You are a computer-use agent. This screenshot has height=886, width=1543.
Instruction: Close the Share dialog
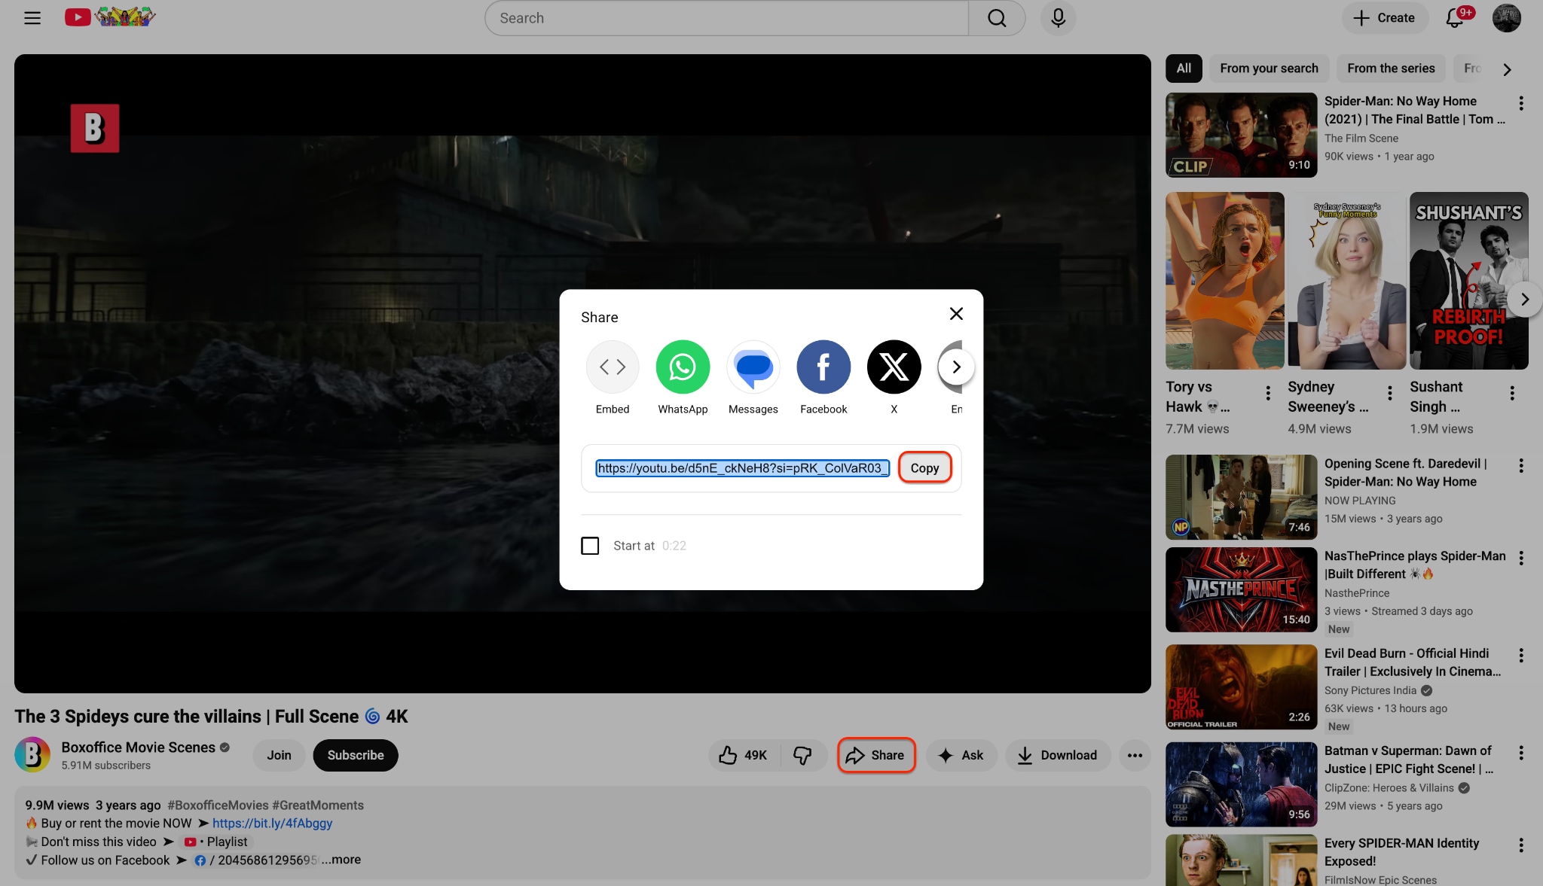(956, 314)
